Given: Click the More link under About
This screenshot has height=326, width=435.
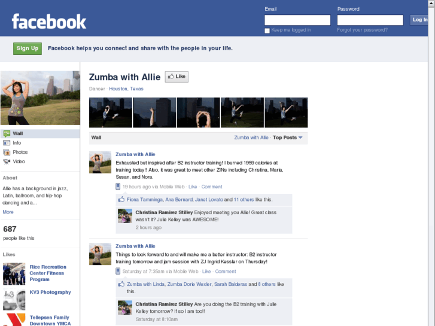Looking at the screenshot, I should tap(8, 212).
